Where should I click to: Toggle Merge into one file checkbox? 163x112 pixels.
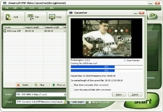click(x=90, y=102)
